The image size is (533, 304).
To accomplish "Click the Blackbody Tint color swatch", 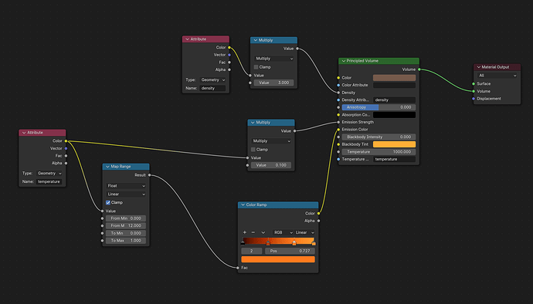I will 394,144.
